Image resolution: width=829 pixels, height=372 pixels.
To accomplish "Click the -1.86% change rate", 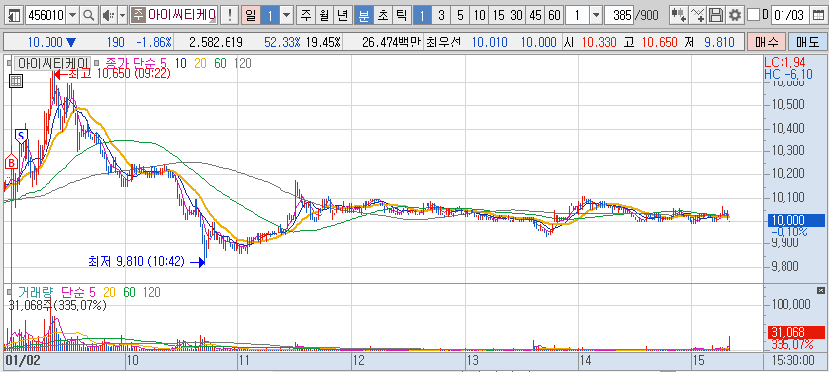I will tap(153, 42).
